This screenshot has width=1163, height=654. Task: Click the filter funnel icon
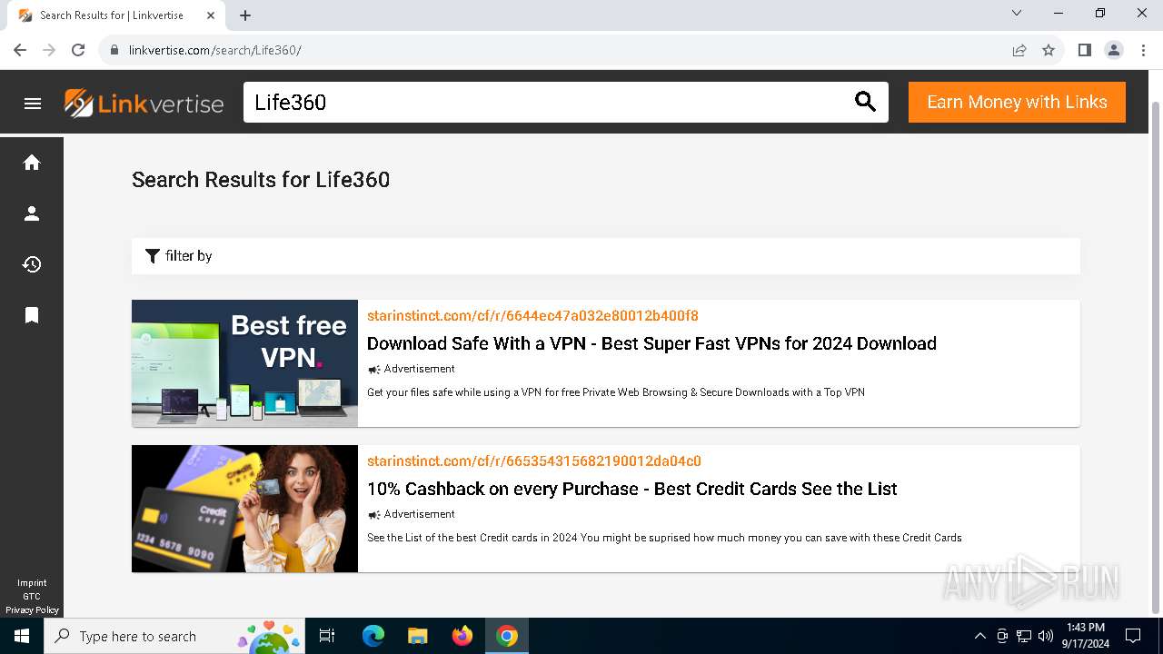(x=153, y=256)
